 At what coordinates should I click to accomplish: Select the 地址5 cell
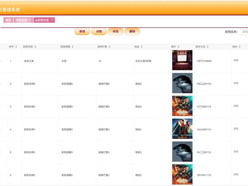pos(138,107)
